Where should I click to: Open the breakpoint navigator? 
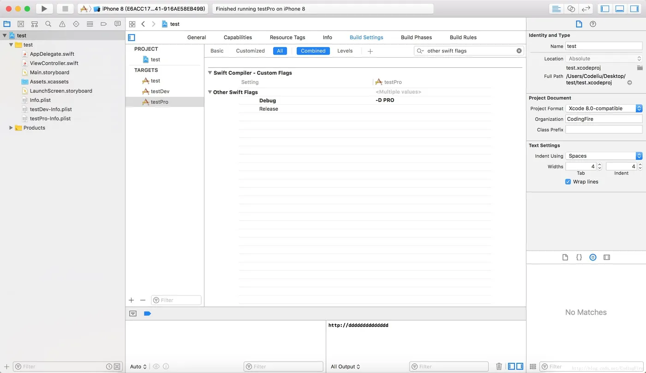(x=104, y=24)
